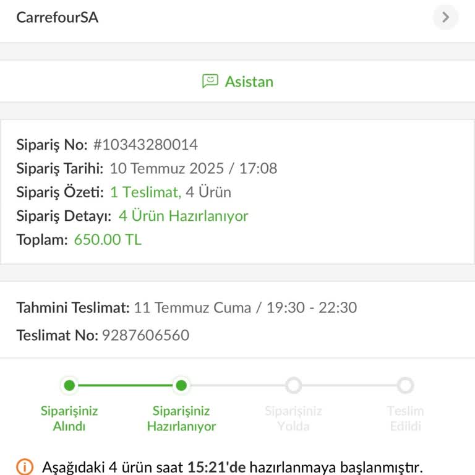Select delivery number 9287606560
This screenshot has height=475, width=475.
145,335
